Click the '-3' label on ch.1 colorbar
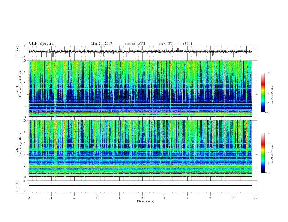The height and width of the screenshot is (222, 288). tap(268, 73)
